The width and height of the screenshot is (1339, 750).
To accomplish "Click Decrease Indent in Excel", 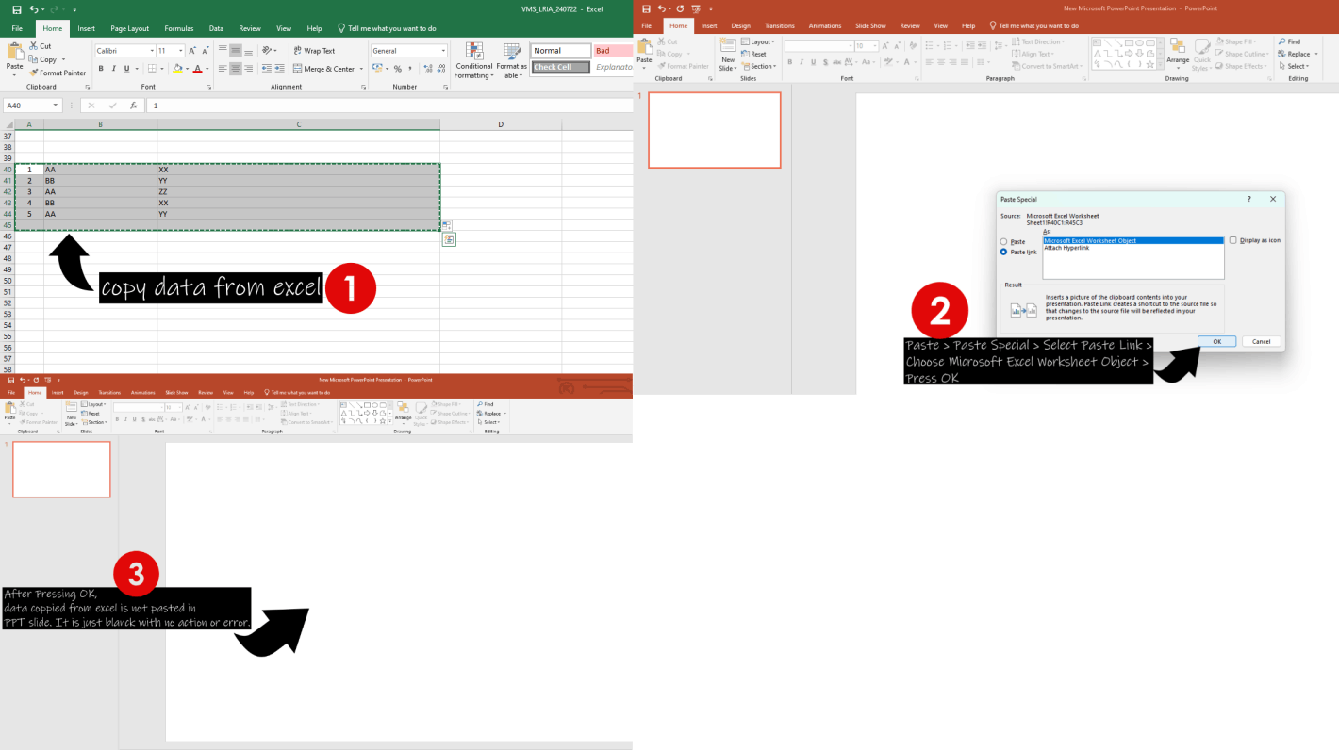I will 266,69.
